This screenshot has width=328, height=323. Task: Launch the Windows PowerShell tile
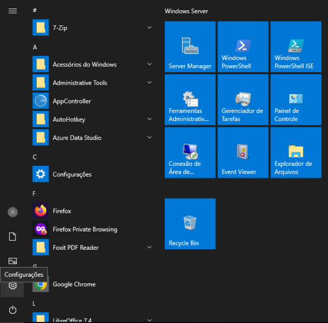(x=243, y=47)
